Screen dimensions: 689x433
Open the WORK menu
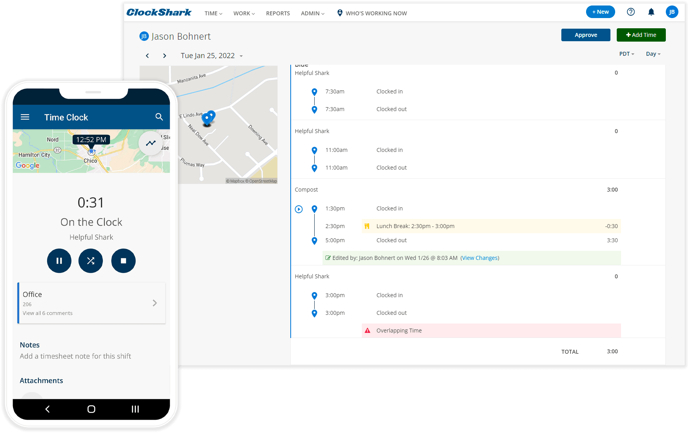tap(244, 13)
